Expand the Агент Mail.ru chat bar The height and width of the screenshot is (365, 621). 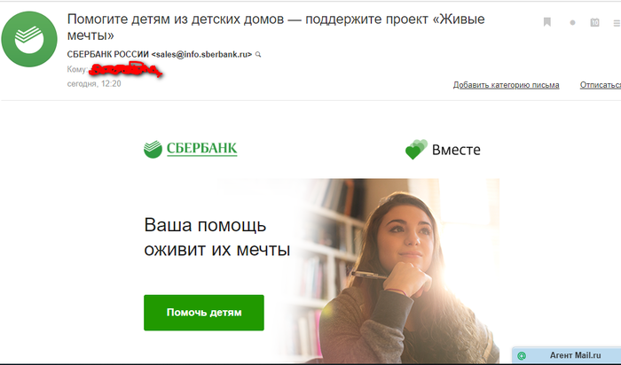pos(566,355)
